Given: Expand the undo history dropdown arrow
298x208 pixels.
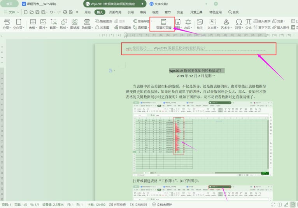Looking at the screenshot, I should (54, 12).
